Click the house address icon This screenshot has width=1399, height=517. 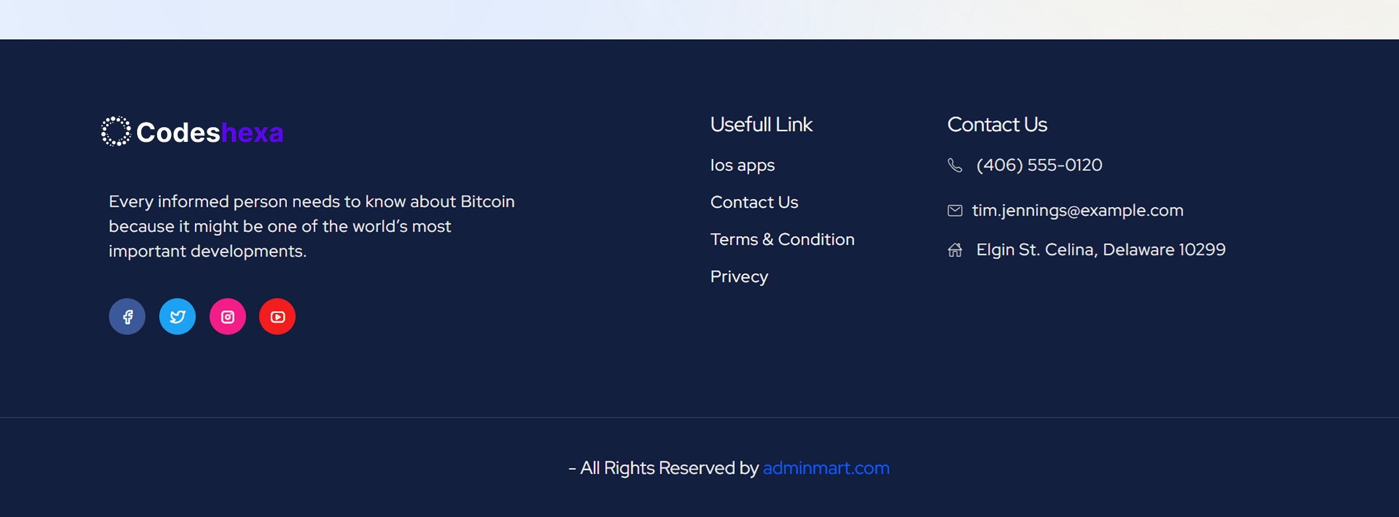tap(954, 250)
